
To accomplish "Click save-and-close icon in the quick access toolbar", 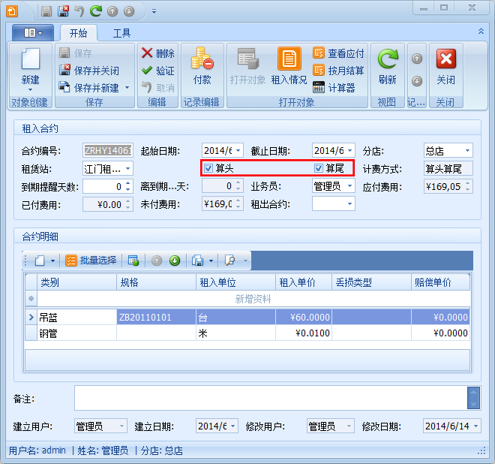I will pos(63,11).
